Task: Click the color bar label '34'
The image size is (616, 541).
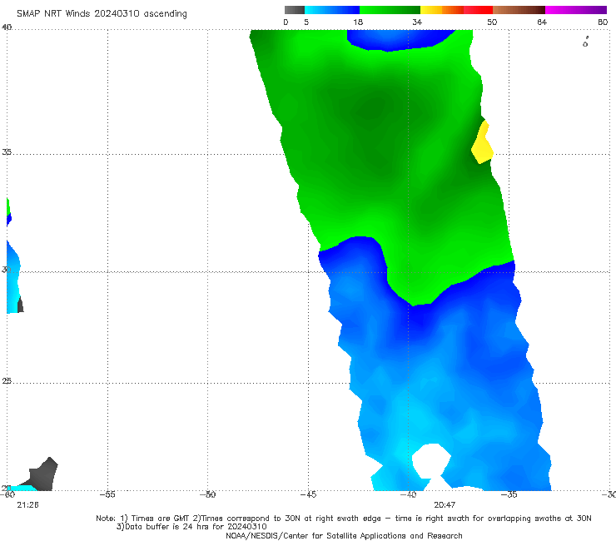Action: pos(417,22)
